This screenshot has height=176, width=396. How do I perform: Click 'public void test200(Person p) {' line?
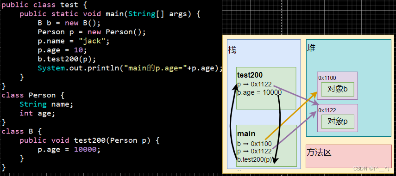tap(90, 140)
